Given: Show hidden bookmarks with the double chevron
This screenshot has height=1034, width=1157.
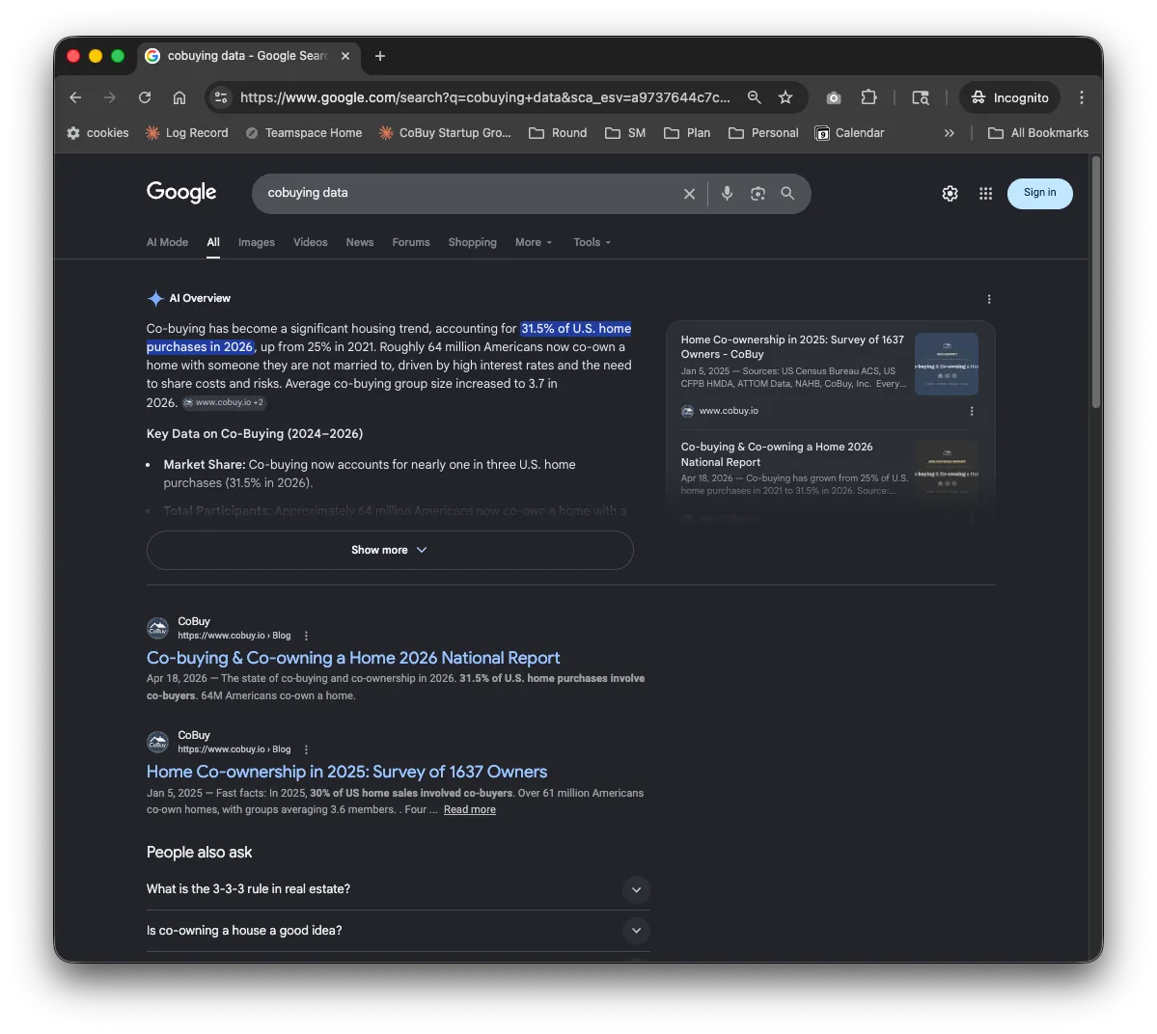Looking at the screenshot, I should [949, 133].
